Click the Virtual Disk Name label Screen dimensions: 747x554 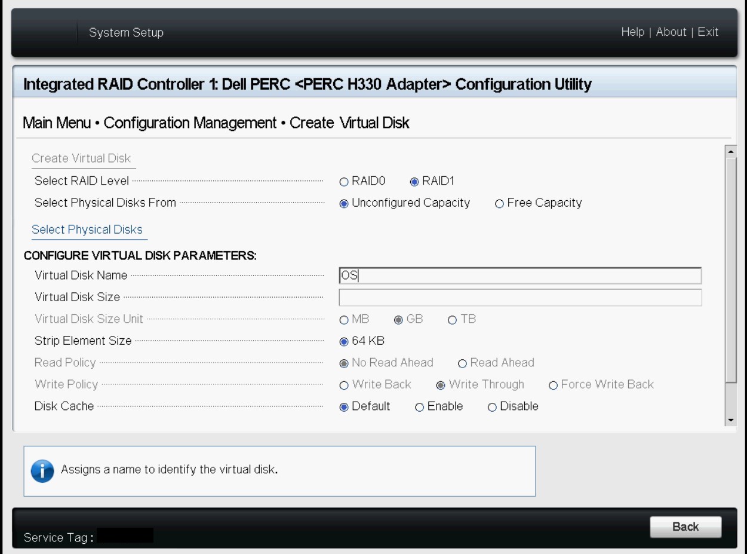click(x=81, y=276)
